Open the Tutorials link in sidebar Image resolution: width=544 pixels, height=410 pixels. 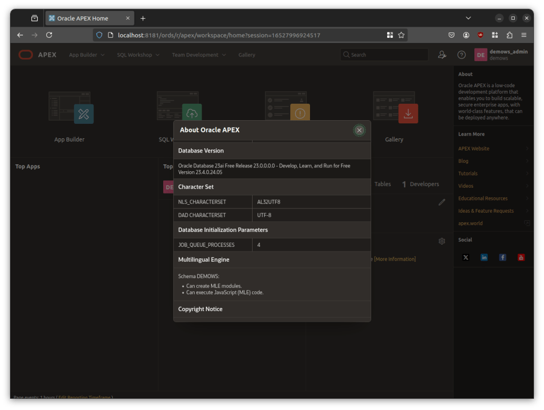(468, 173)
